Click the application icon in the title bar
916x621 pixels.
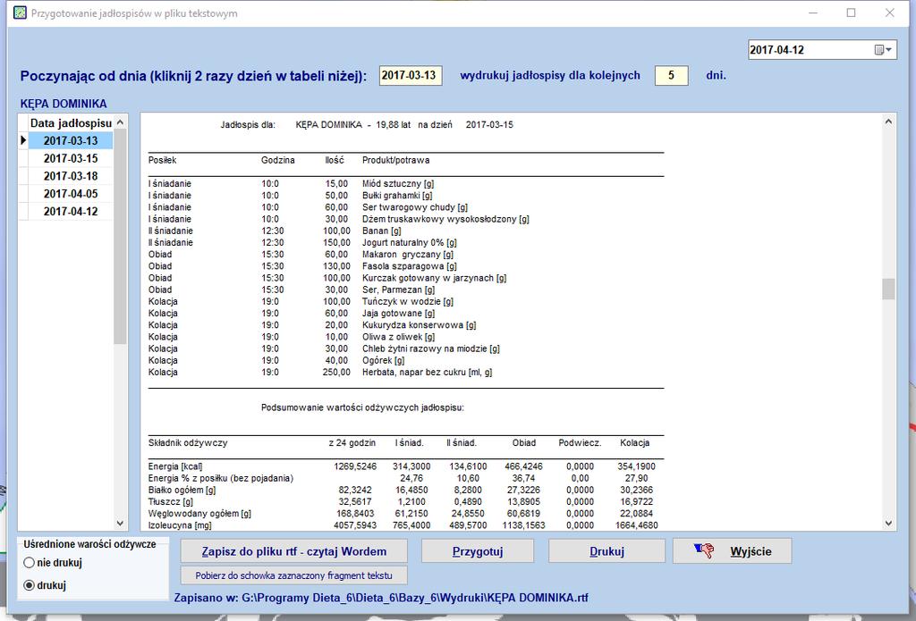[20, 13]
